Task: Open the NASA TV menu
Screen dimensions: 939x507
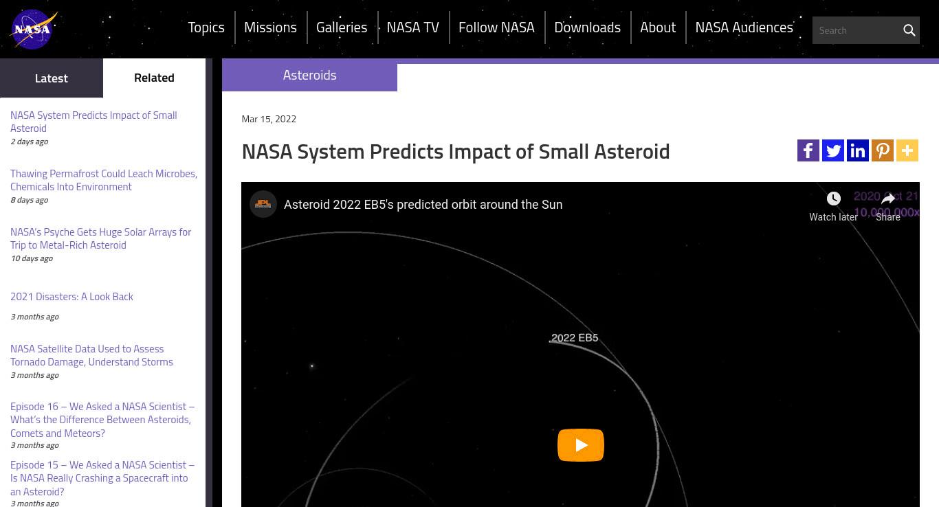Action: (x=412, y=27)
